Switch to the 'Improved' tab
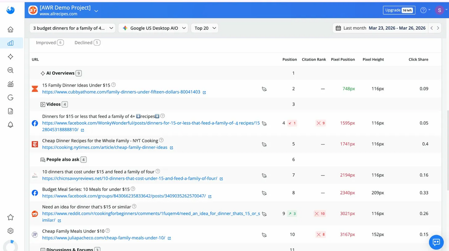Viewport: 449px width, 251px height. (50, 43)
